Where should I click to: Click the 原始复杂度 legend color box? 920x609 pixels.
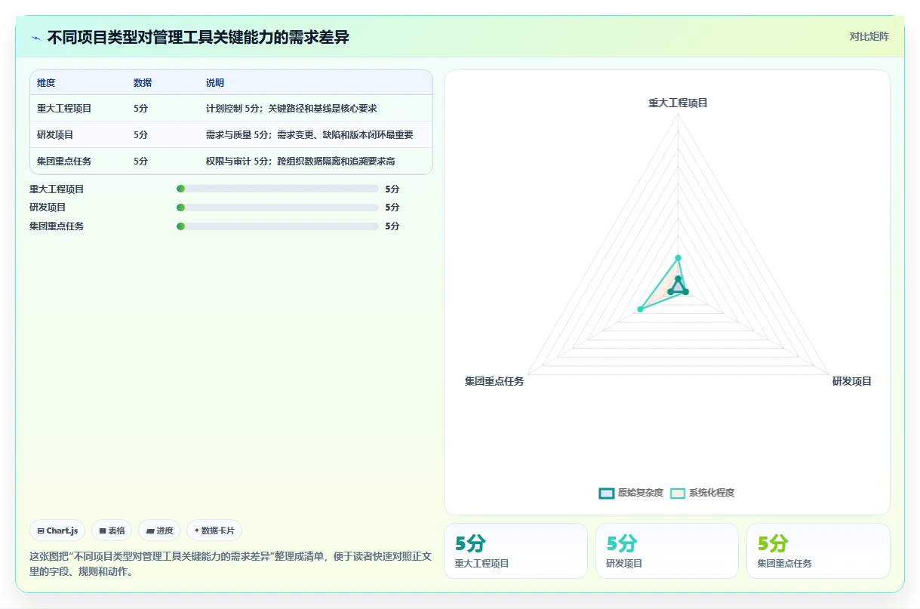[607, 493]
